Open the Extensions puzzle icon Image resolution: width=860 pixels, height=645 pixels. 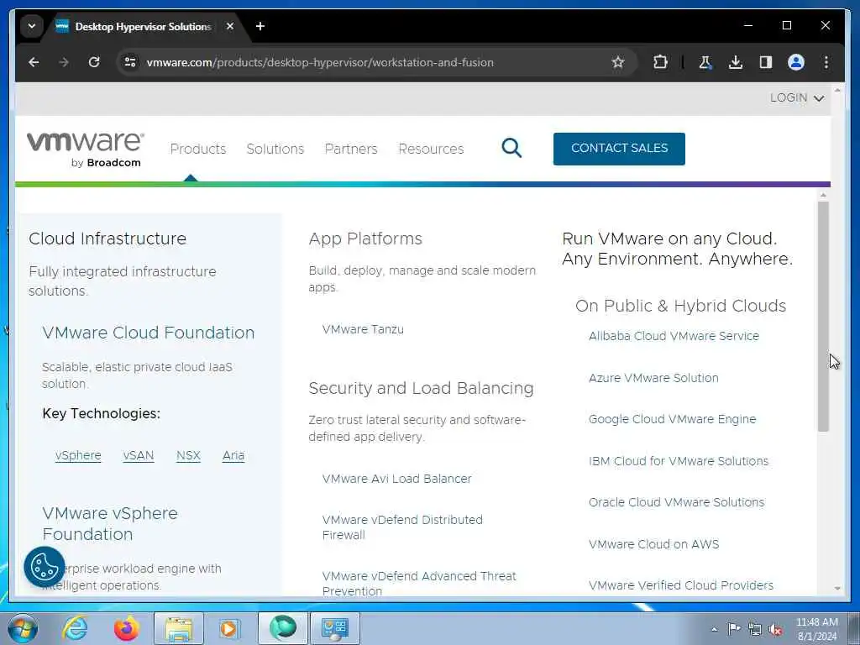[660, 62]
